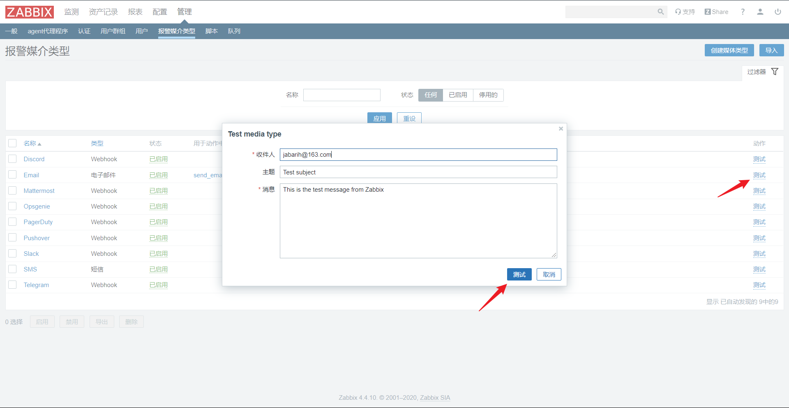The width and height of the screenshot is (789, 408).
Task: Open the Zabbix SIA footer link
Action: (435, 398)
